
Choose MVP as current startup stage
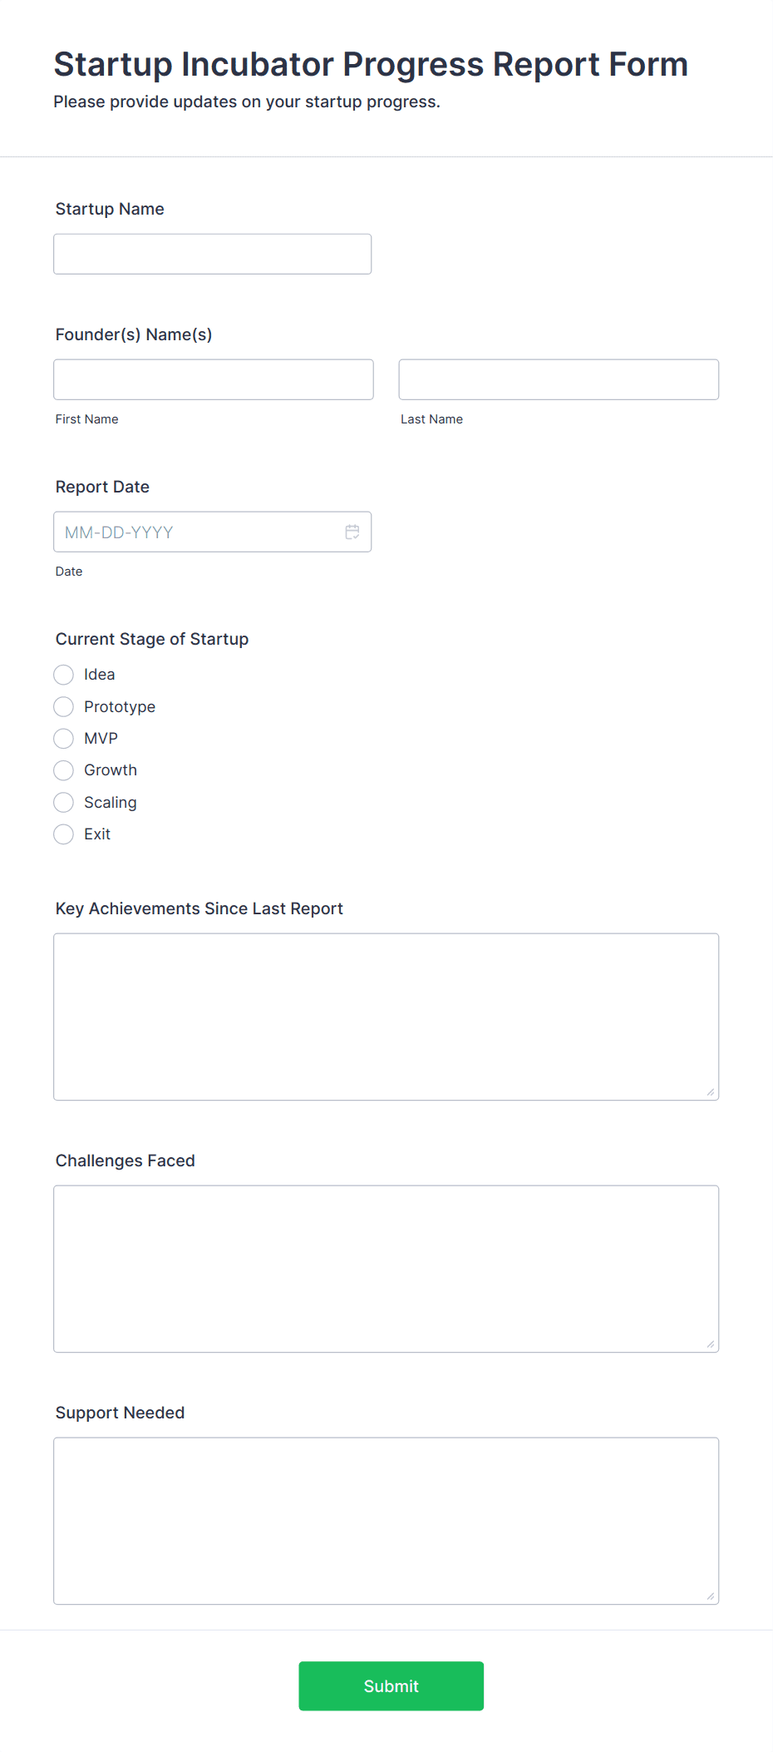coord(64,739)
